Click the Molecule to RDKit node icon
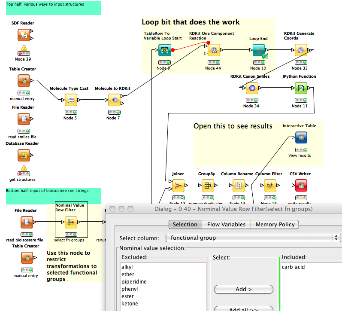 114,100
